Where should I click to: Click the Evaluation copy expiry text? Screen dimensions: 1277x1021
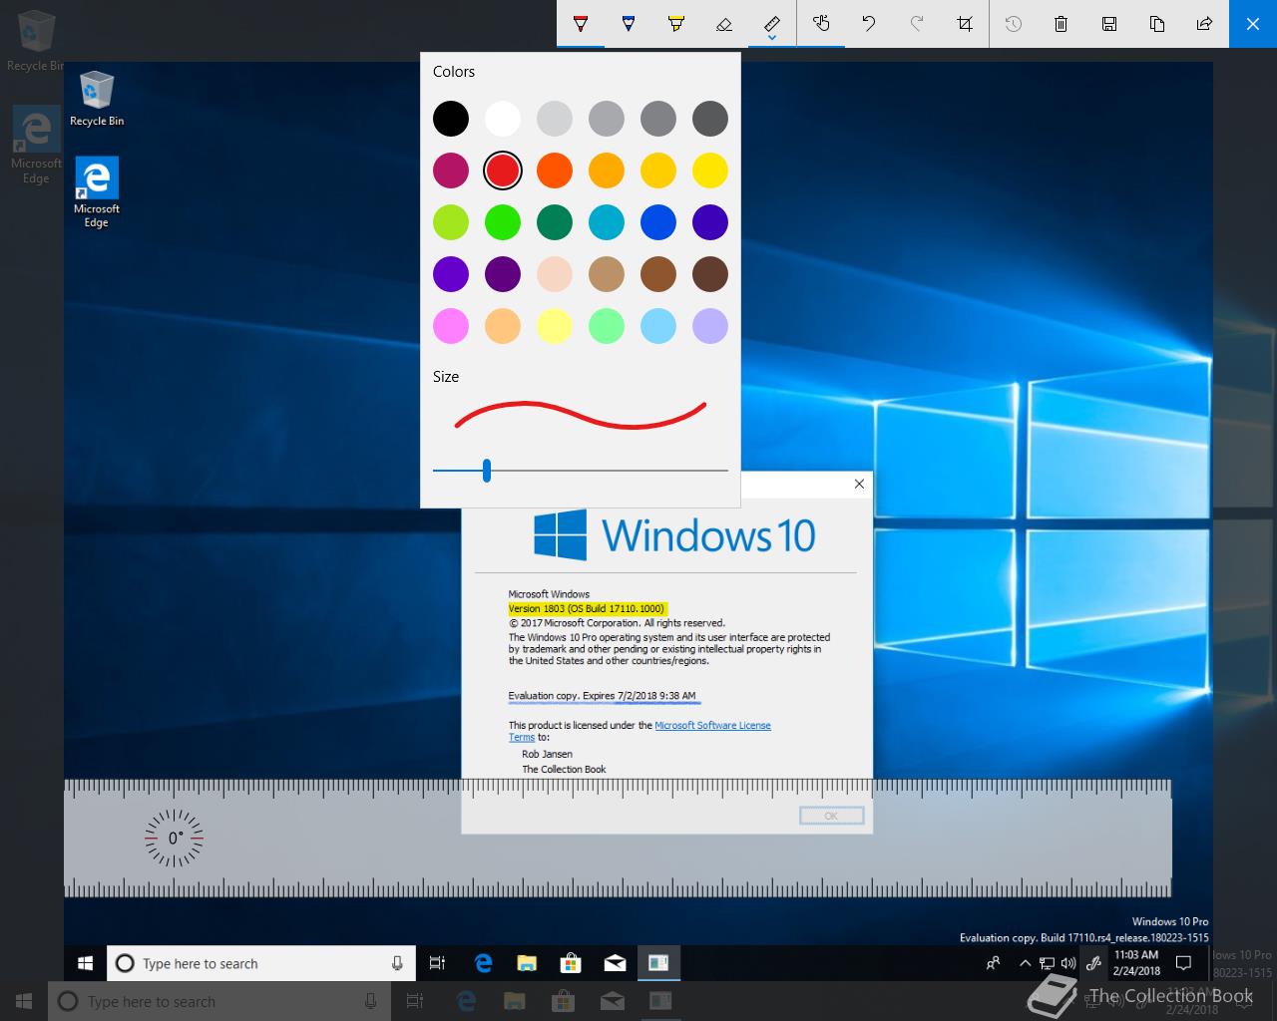(x=603, y=696)
